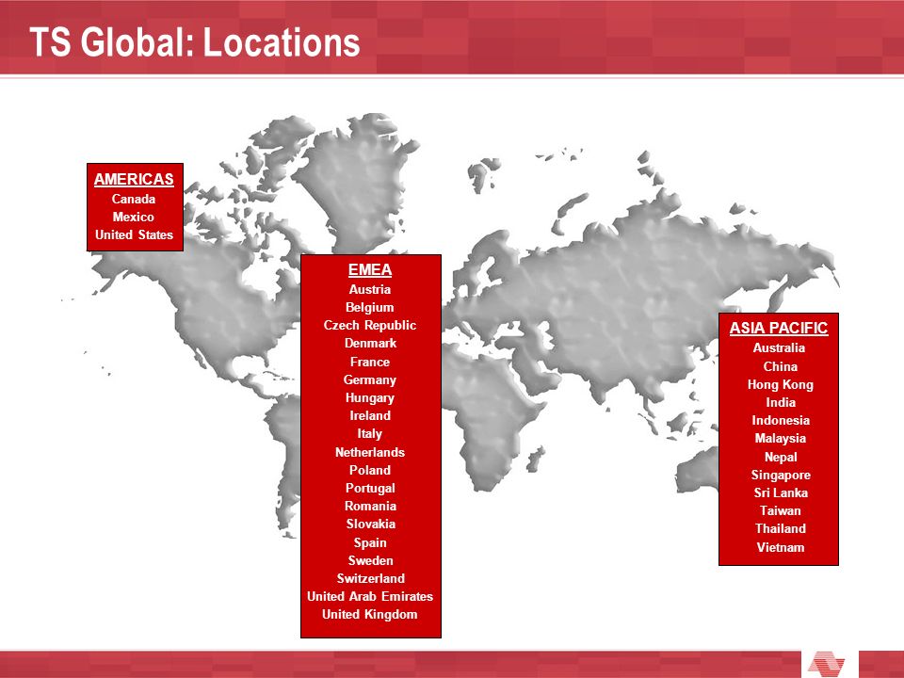Click "Australia" in the Asia Pacific list
The width and height of the screenshot is (904, 678).
[x=779, y=347]
